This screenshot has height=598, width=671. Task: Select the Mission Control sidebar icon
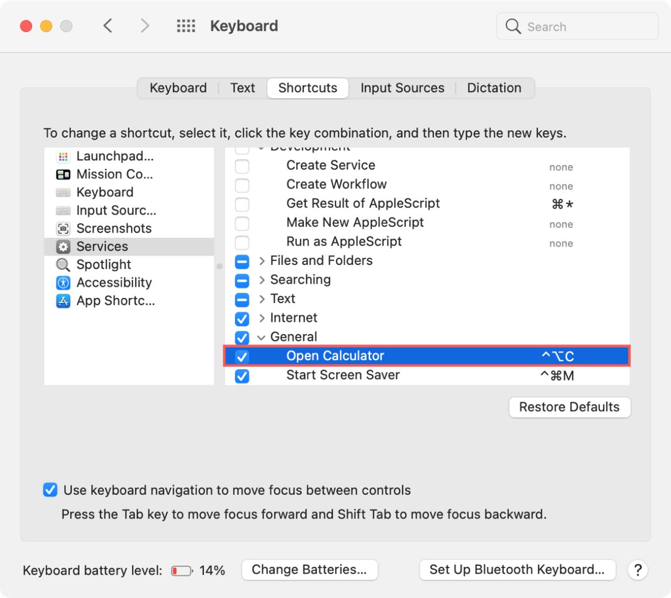point(63,174)
